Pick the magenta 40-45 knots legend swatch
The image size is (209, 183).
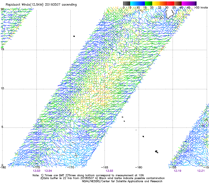click(185, 3)
